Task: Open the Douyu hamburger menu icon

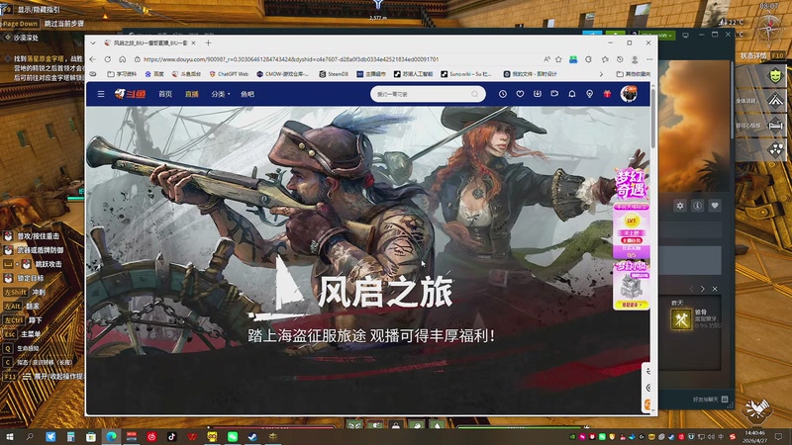Action: click(101, 94)
